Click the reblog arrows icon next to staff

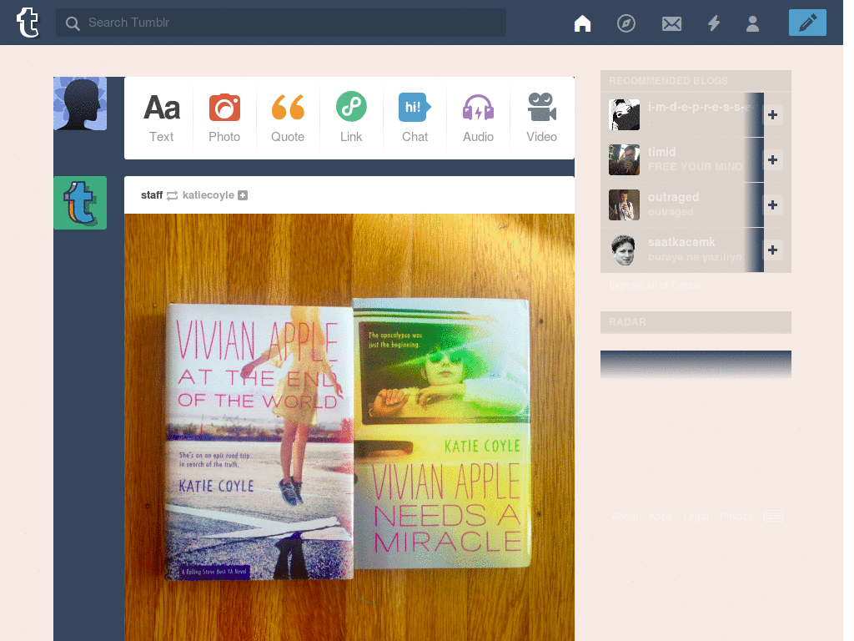172,195
